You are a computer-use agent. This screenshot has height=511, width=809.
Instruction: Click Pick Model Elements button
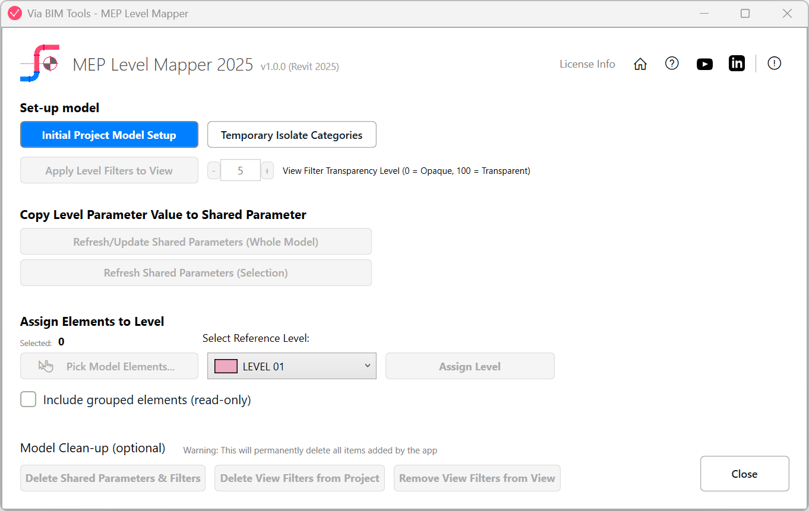pos(109,366)
